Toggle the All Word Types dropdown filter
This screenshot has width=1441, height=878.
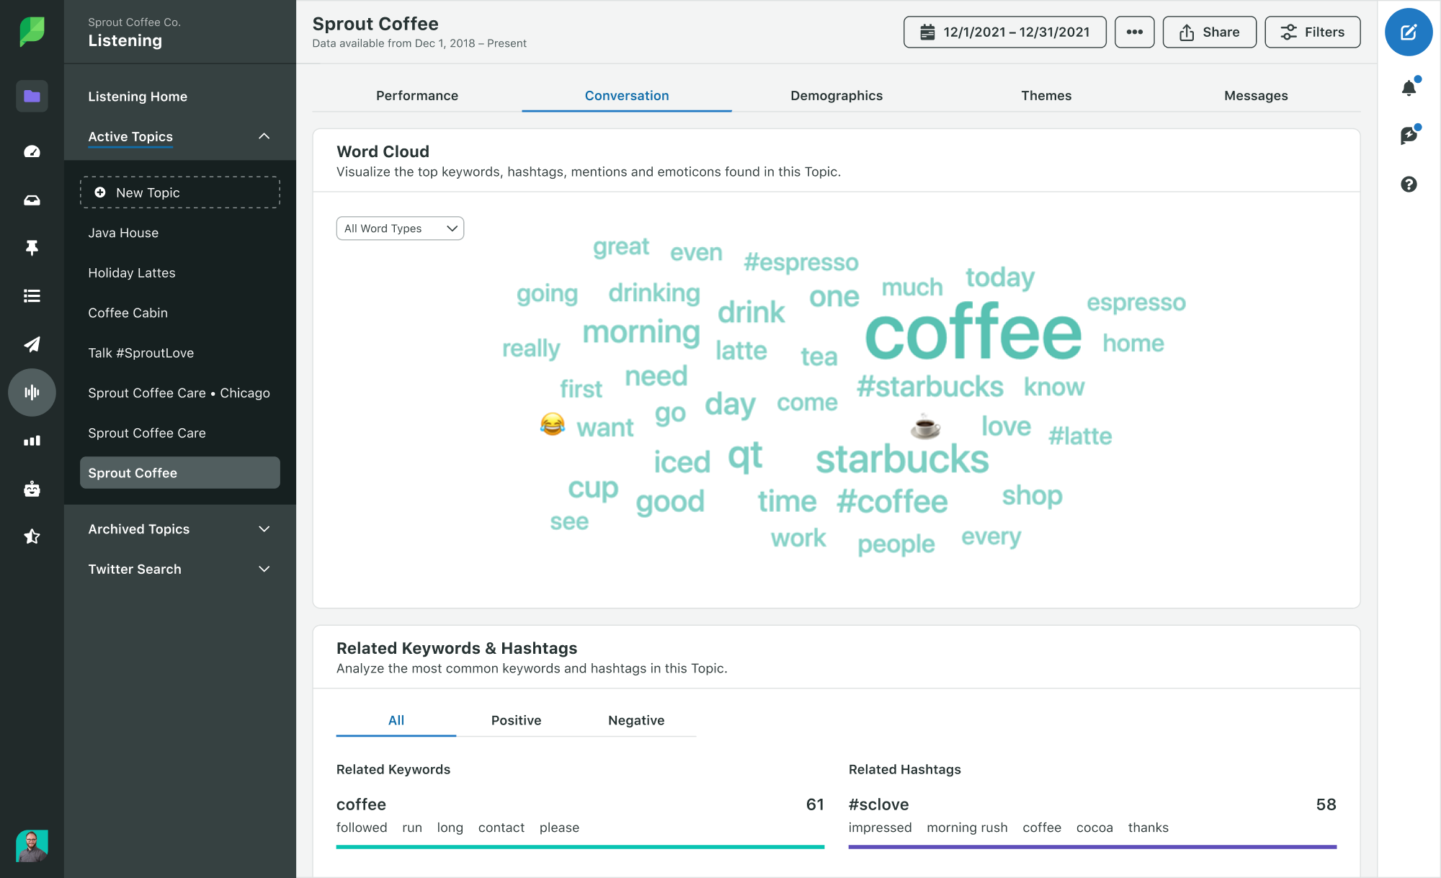pyautogui.click(x=401, y=228)
